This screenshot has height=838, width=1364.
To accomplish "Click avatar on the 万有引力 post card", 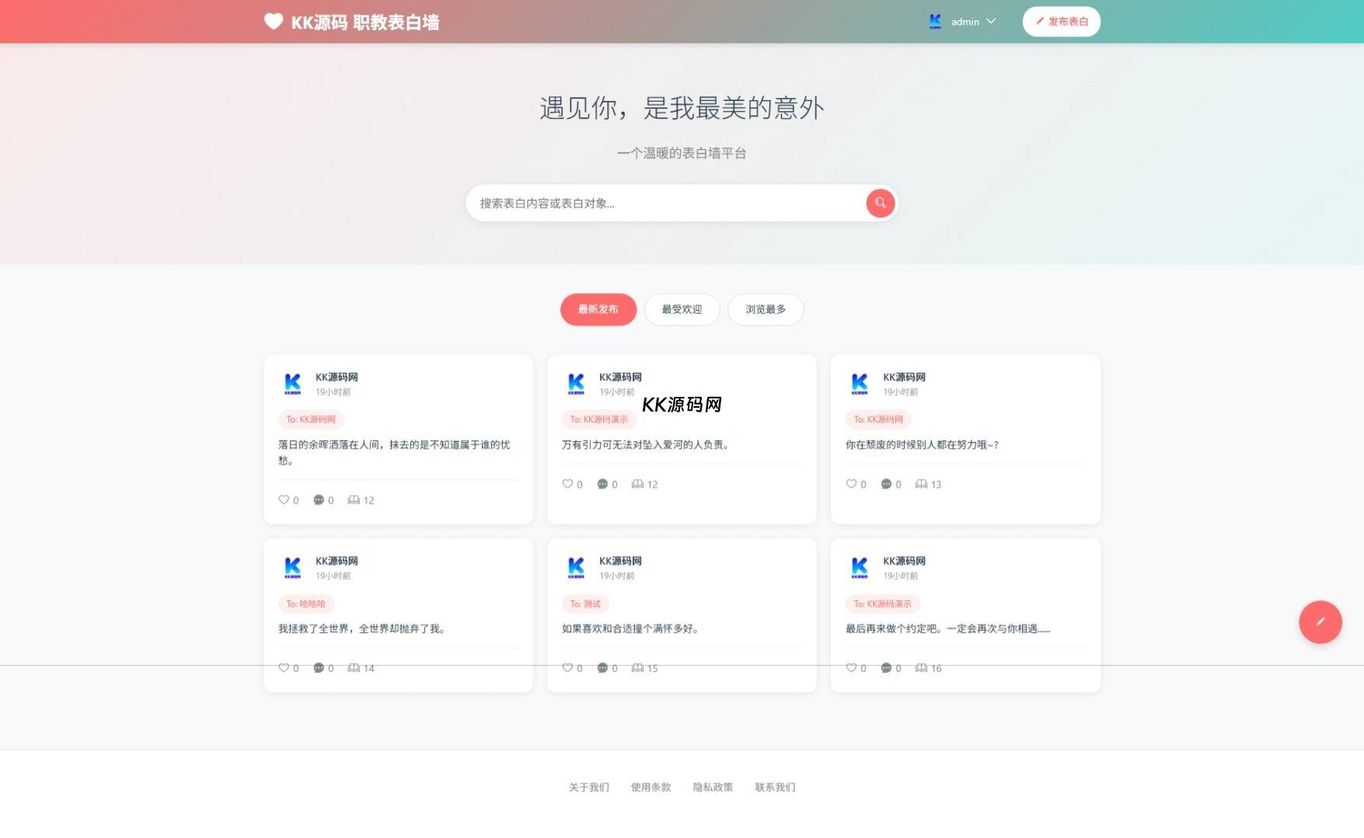I will pyautogui.click(x=576, y=384).
